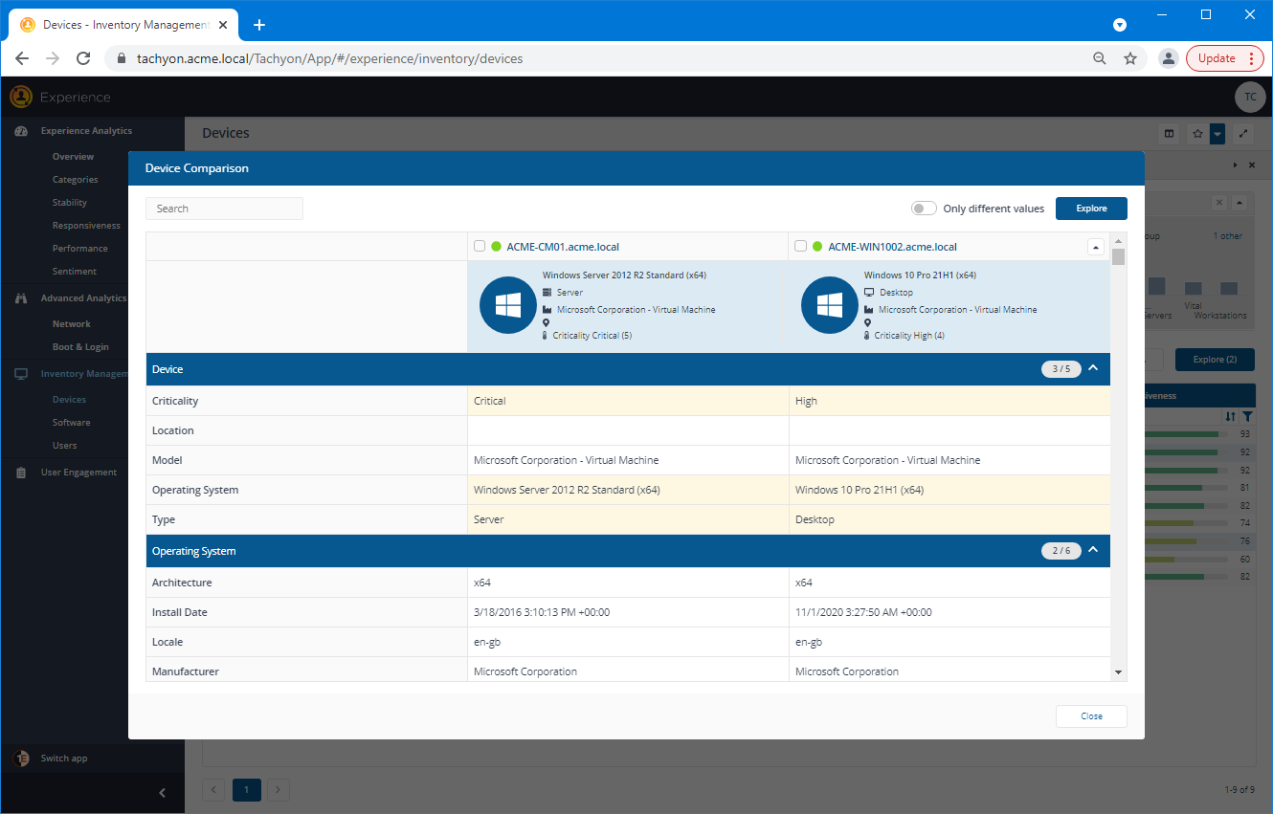Viewport: 1273px width, 814px height.
Task: Click green status dot of ACME-CM01
Action: (x=497, y=247)
